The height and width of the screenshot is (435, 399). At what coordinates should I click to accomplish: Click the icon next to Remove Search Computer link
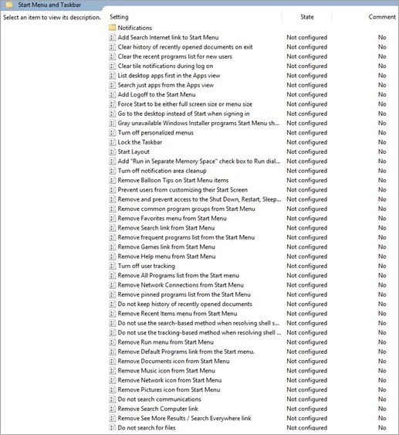tap(112, 409)
